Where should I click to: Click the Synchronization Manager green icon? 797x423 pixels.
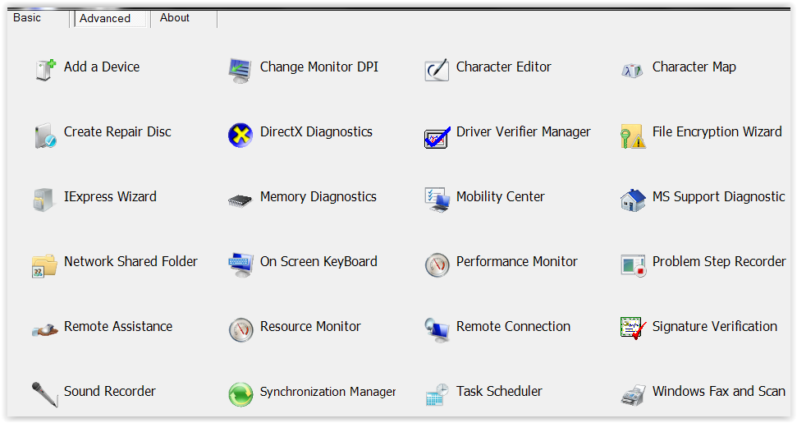click(x=240, y=394)
